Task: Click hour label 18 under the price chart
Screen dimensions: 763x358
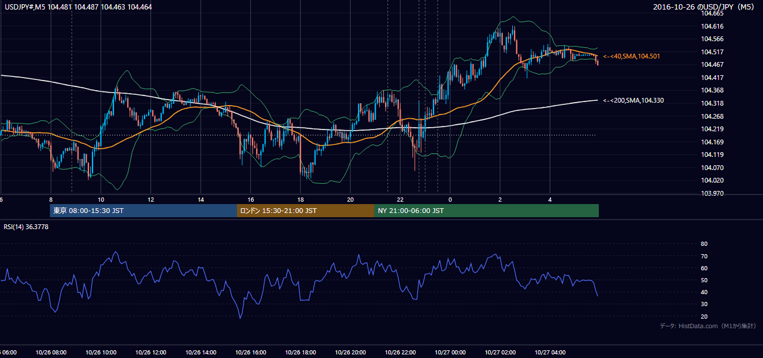Action: click(x=300, y=199)
